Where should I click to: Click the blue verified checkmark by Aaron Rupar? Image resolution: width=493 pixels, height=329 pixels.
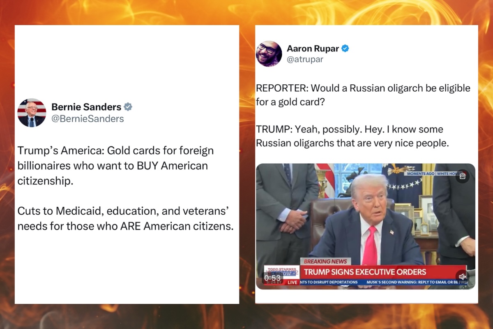point(345,48)
